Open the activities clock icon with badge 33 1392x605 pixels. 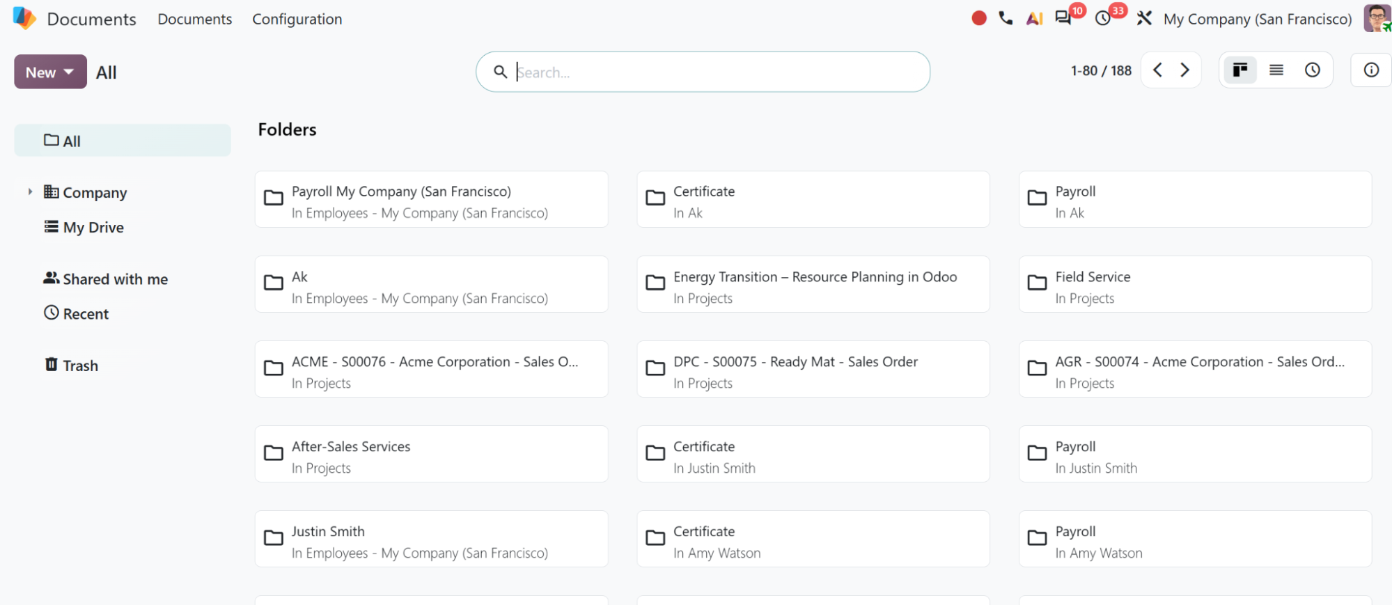pyautogui.click(x=1103, y=18)
